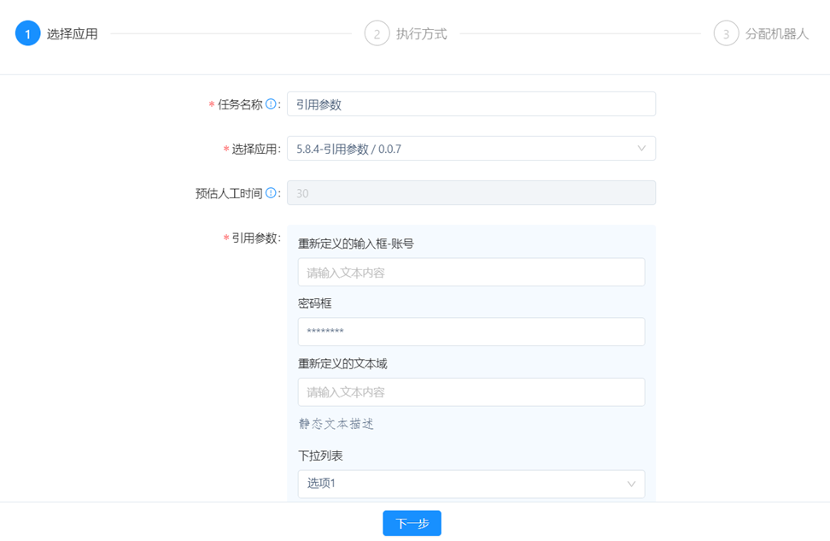Click the info icon beside 预估人工时间
830x541 pixels.
point(271,193)
